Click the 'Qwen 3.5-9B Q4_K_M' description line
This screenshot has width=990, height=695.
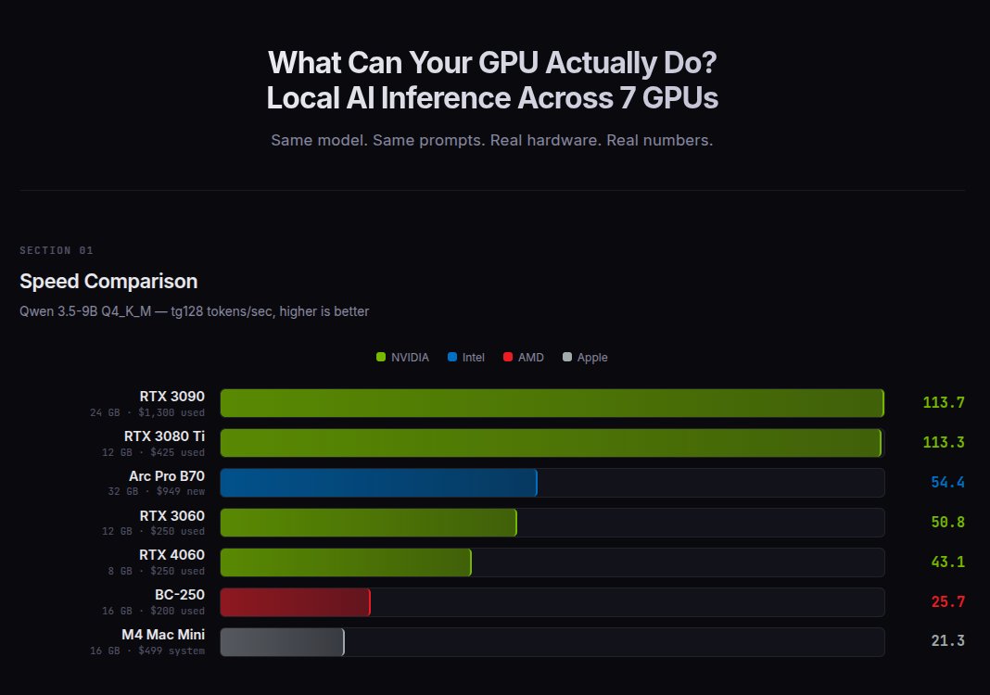tap(194, 311)
